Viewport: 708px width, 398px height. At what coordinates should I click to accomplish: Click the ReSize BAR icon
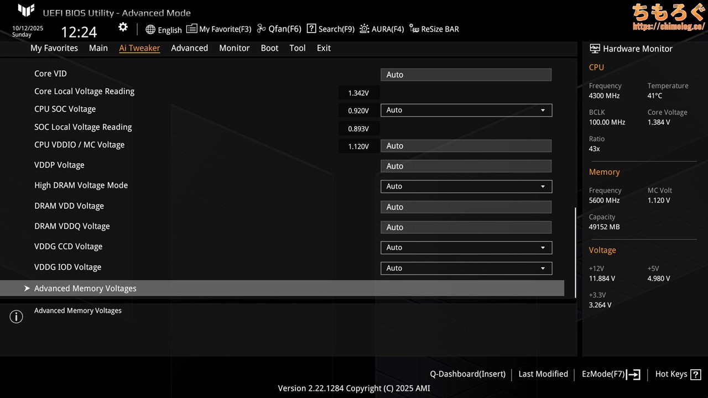pos(414,29)
